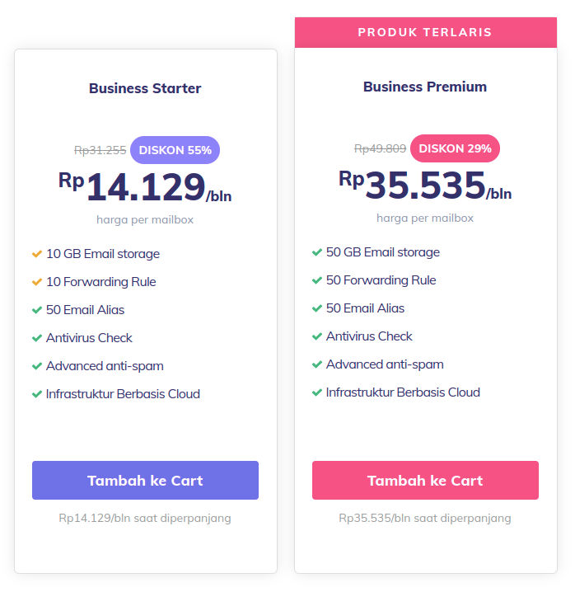Click the green checkmark beside 50 Forwarding Rule
Image resolution: width=575 pixels, height=592 pixels.
point(316,280)
